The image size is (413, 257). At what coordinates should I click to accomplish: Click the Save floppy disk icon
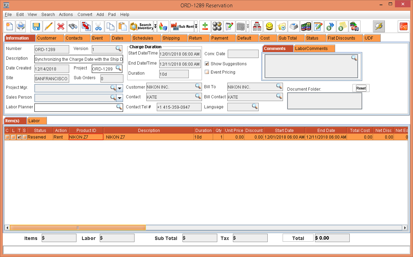coord(36,26)
